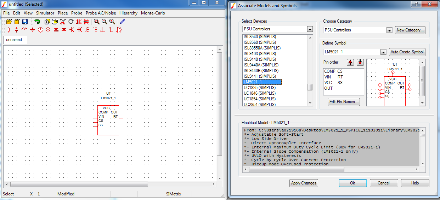Place a PNP transistor symbol

pos(80,30)
